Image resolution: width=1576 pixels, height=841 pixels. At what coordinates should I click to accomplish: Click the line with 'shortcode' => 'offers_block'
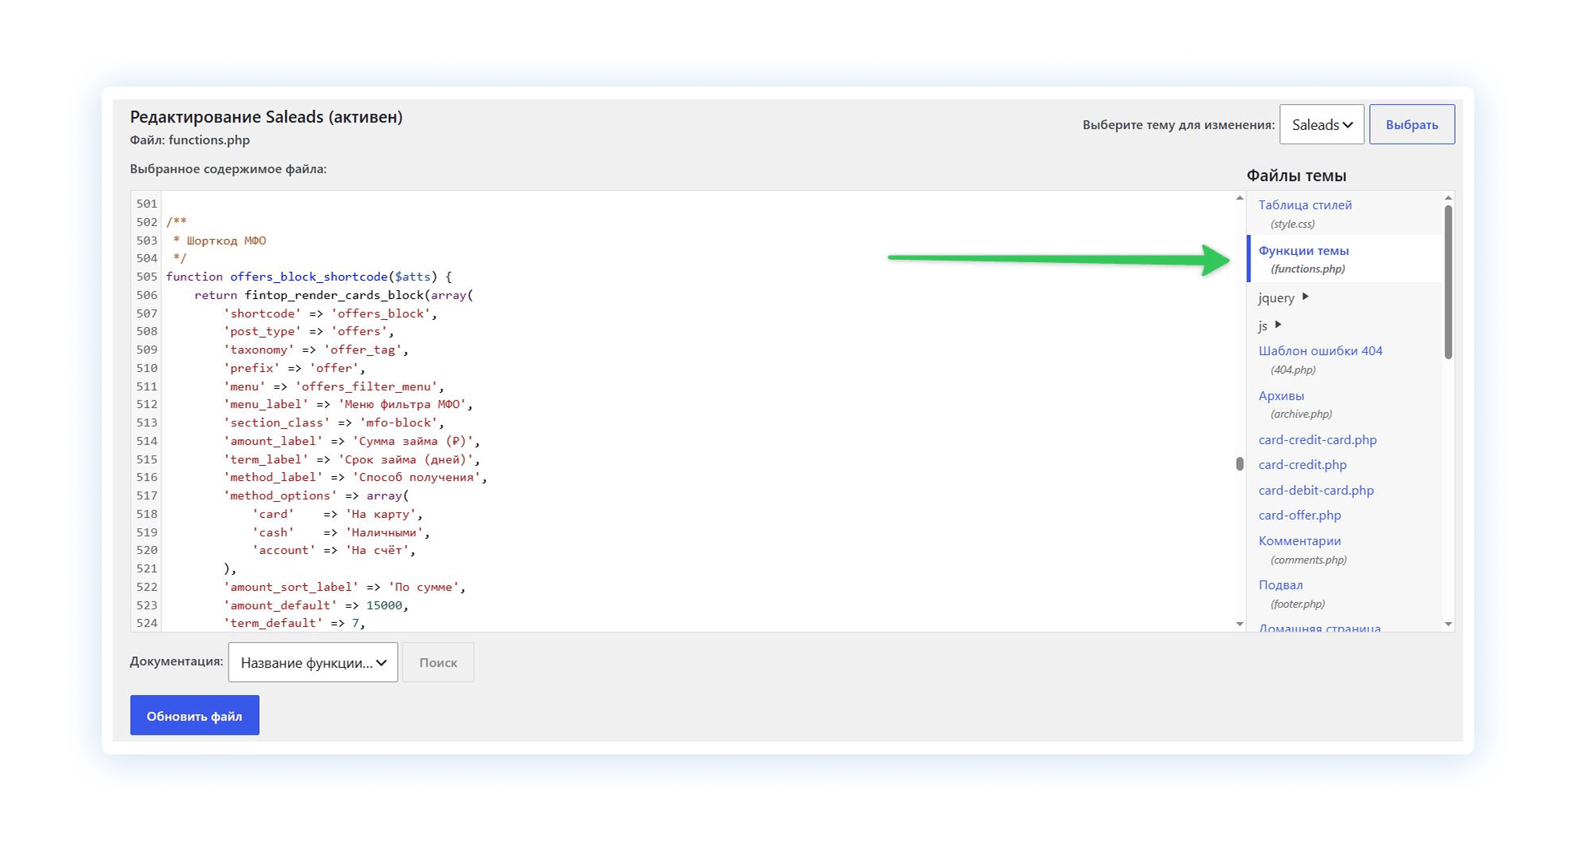coord(330,313)
